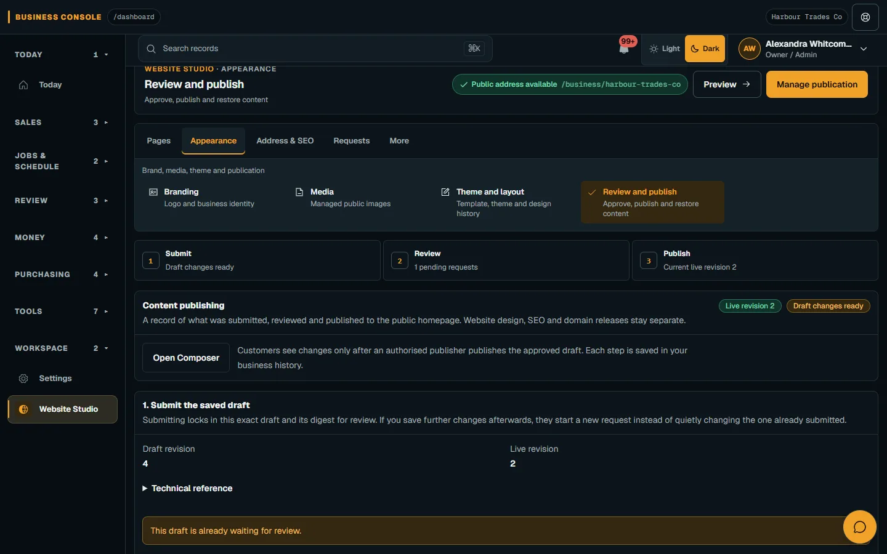Open the notifications bell with 99+ badge
The width and height of the screenshot is (887, 554).
pyautogui.click(x=625, y=48)
